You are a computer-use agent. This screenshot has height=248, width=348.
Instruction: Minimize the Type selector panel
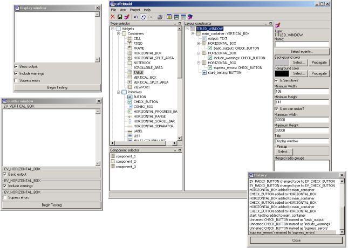click(175, 24)
